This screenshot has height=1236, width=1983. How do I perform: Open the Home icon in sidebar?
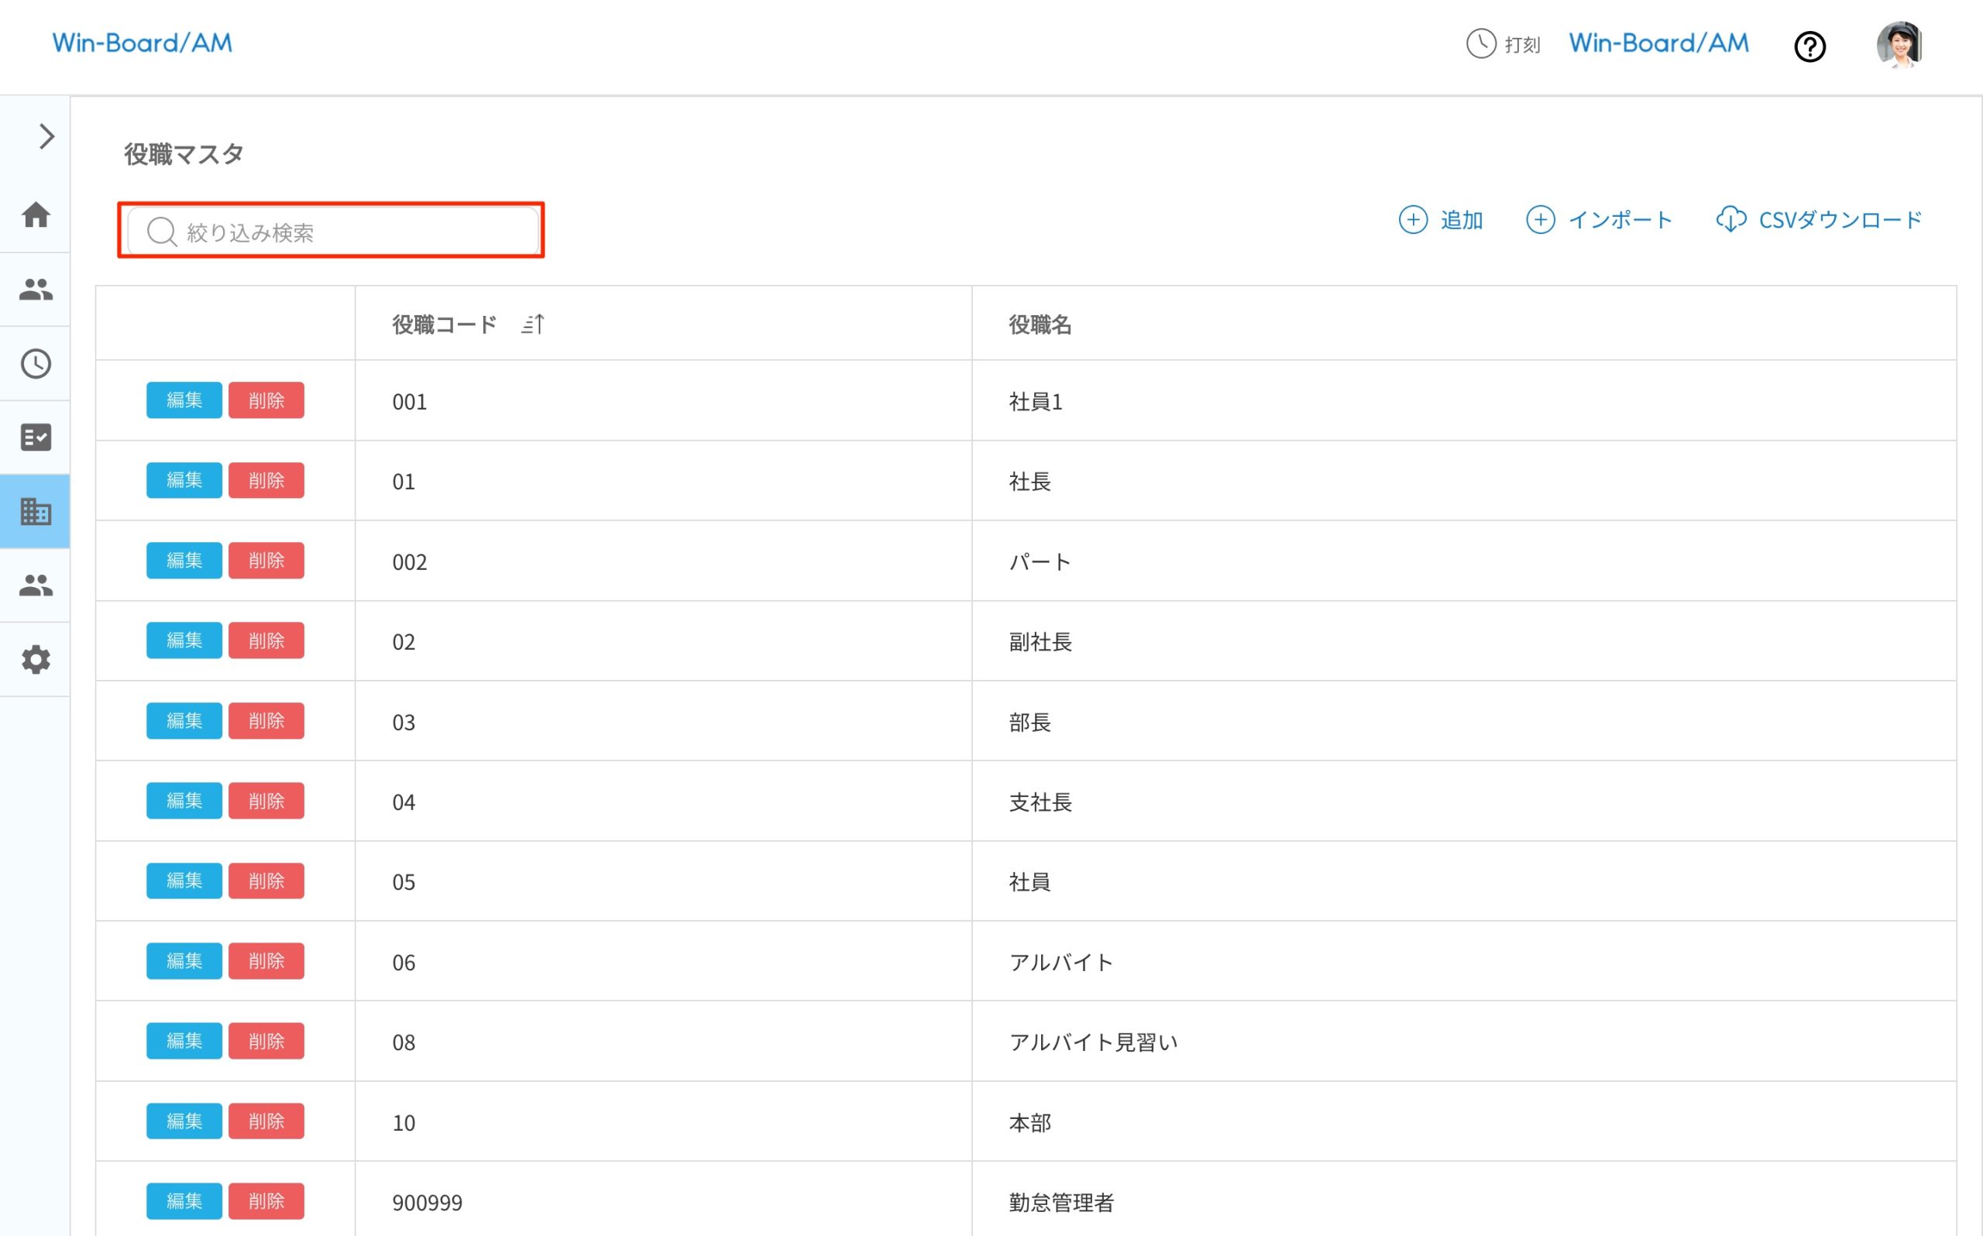tap(36, 215)
